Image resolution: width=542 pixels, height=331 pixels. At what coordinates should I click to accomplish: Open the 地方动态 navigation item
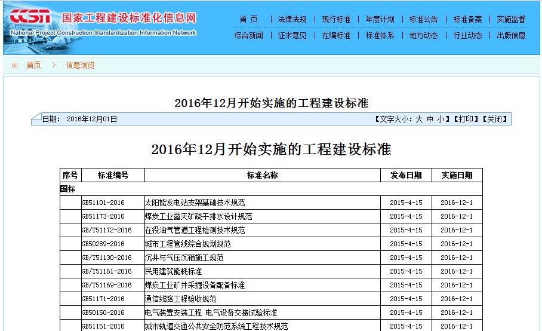423,36
